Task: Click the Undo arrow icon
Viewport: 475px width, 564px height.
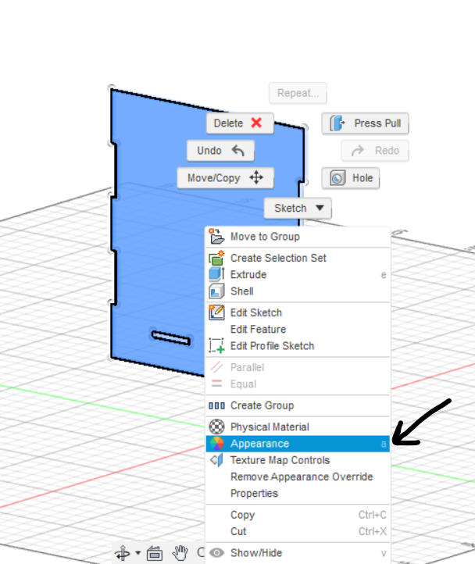Action: pos(237,150)
